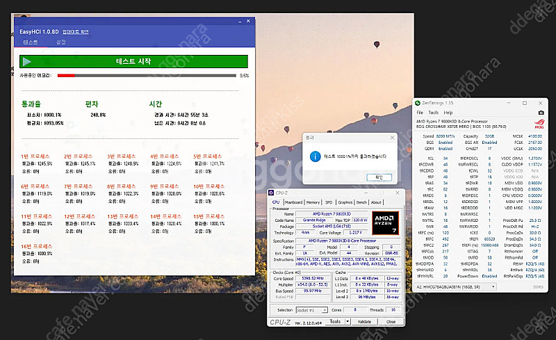The height and width of the screenshot is (340, 556).
Task: Open the 설정 tab in EasyHCI
Action: pyautogui.click(x=61, y=42)
